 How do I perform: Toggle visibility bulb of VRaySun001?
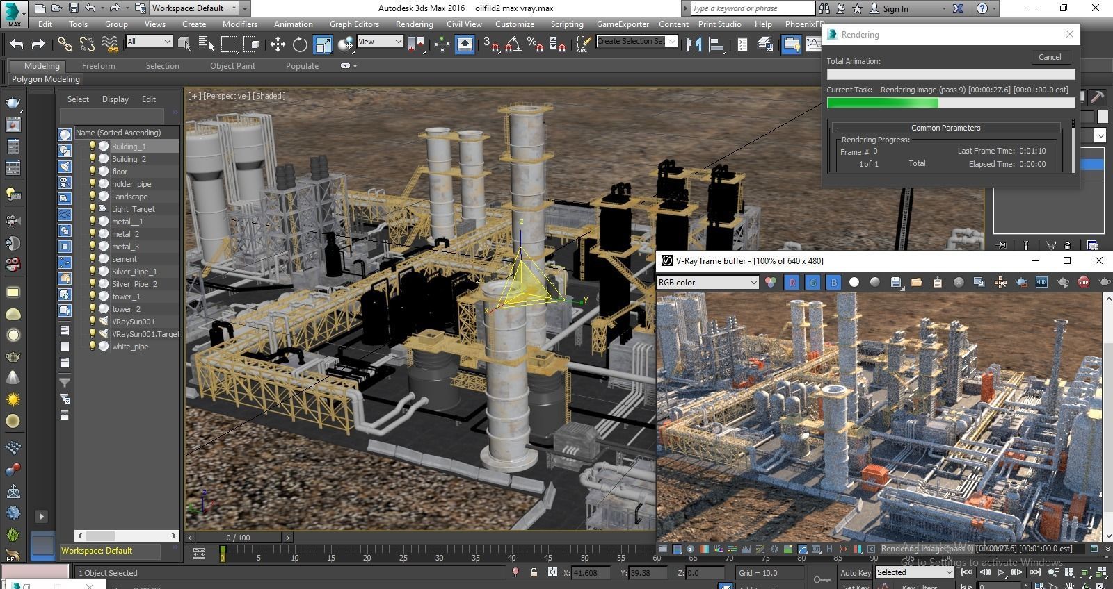92,321
